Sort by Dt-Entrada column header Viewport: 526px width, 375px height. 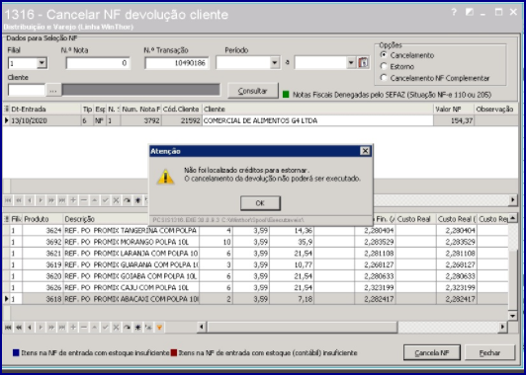tap(45, 110)
